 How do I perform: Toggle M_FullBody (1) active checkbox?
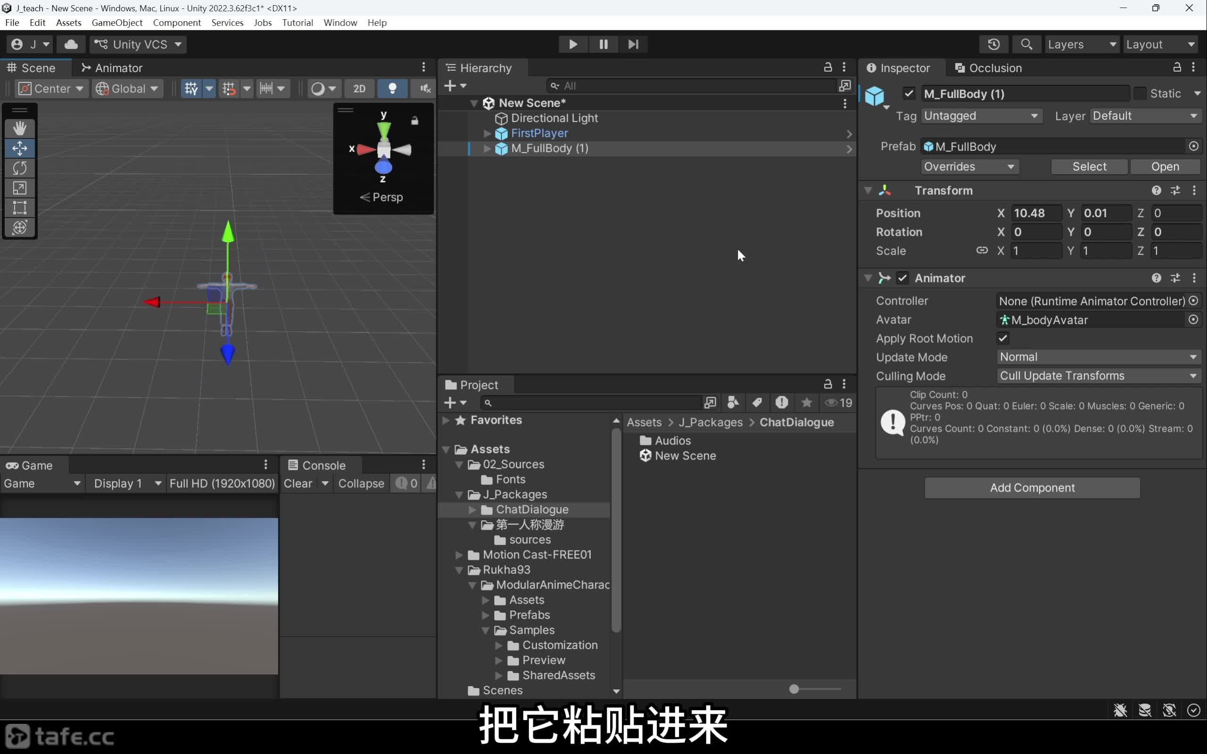coord(909,93)
